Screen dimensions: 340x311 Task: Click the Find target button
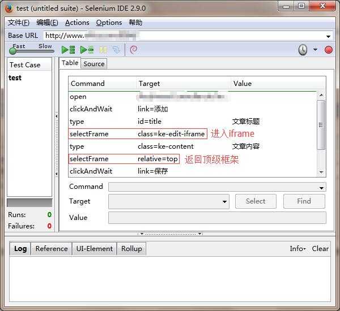point(304,201)
